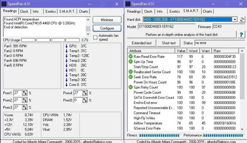Switch to S.M.A.R.T. tab in the left window

point(67,11)
